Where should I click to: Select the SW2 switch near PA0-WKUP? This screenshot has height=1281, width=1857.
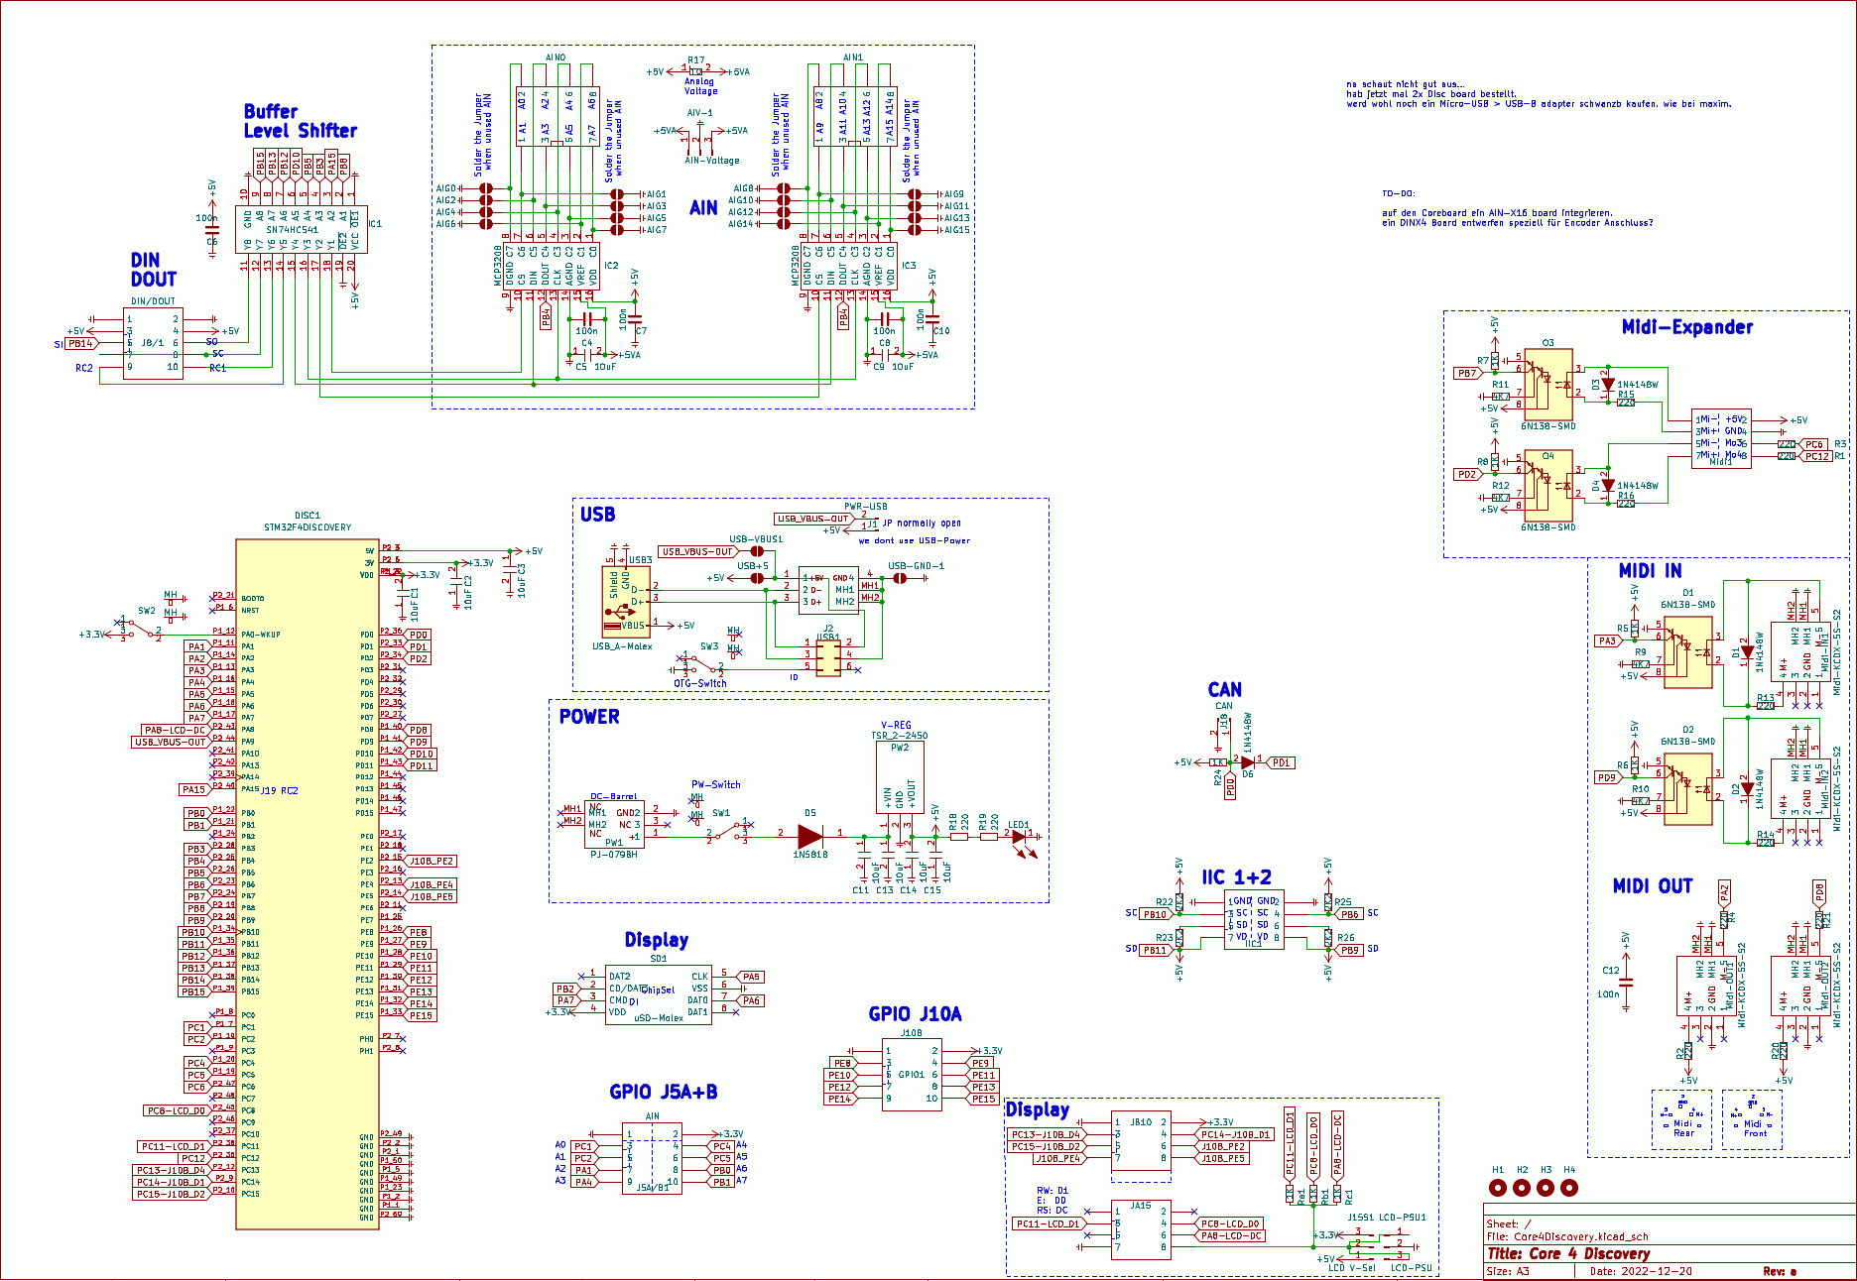(x=141, y=629)
